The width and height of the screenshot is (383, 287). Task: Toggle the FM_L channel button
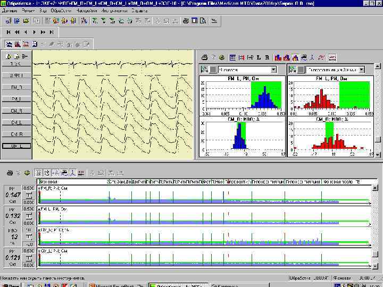click(x=16, y=99)
